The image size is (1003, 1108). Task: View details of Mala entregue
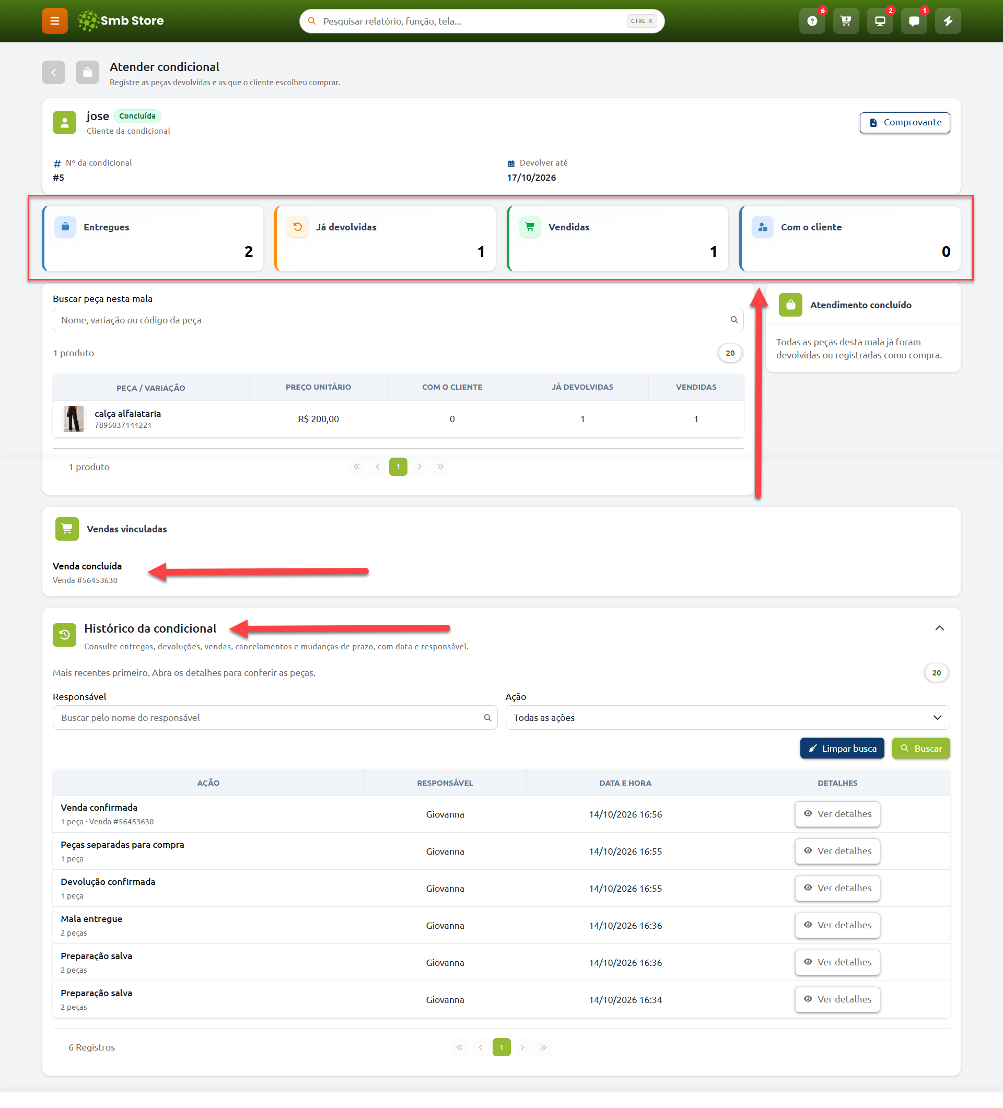(837, 925)
